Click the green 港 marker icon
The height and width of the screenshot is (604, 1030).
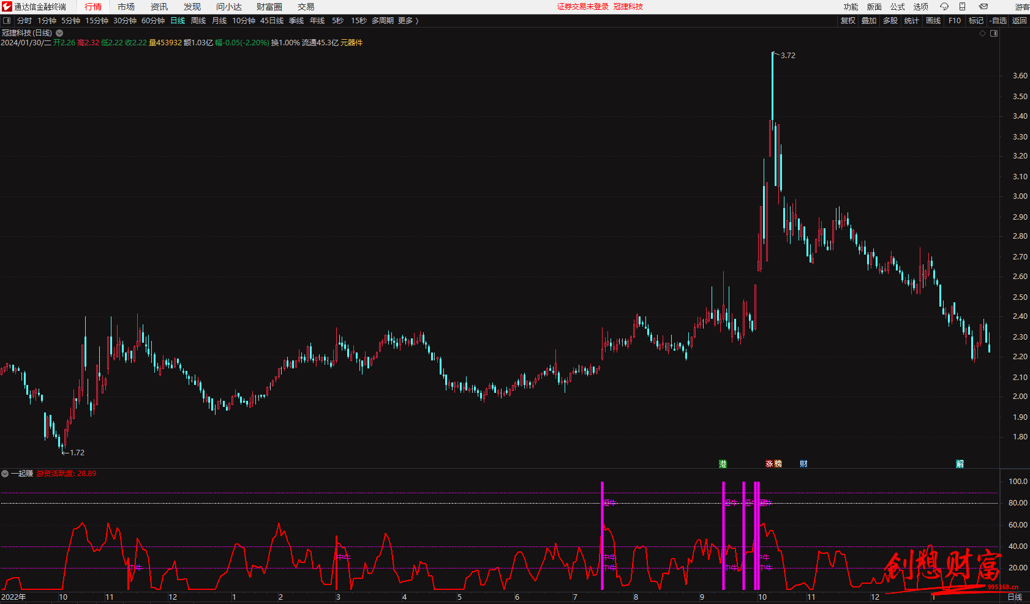pyautogui.click(x=723, y=464)
